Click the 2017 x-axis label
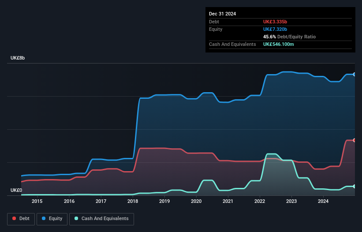 click(x=101, y=201)
